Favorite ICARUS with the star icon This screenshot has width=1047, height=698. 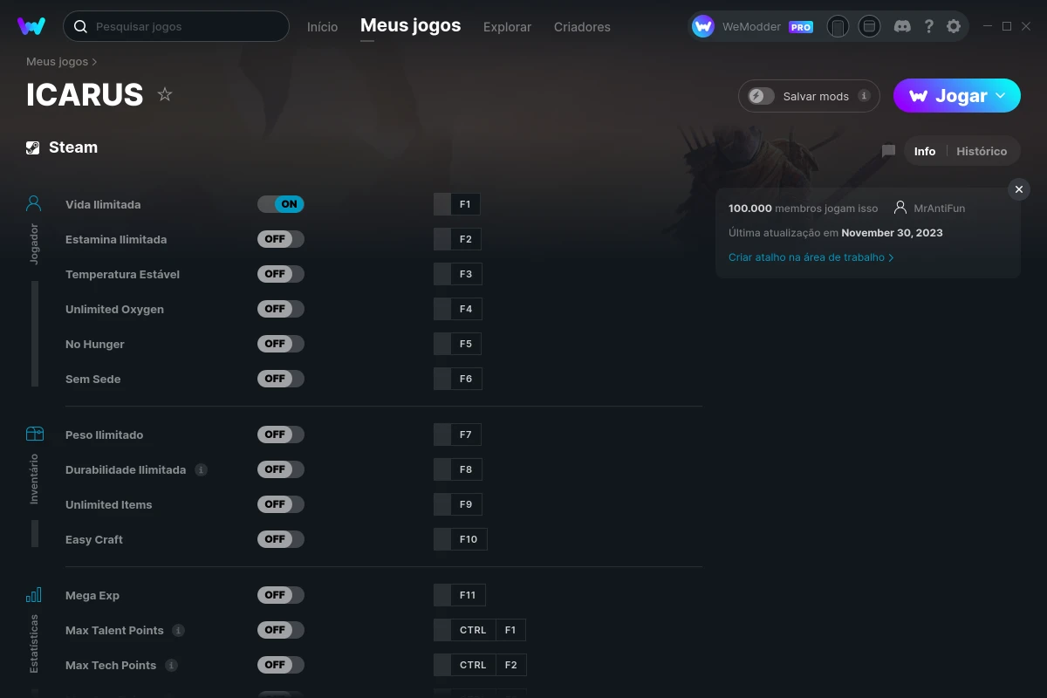tap(165, 94)
